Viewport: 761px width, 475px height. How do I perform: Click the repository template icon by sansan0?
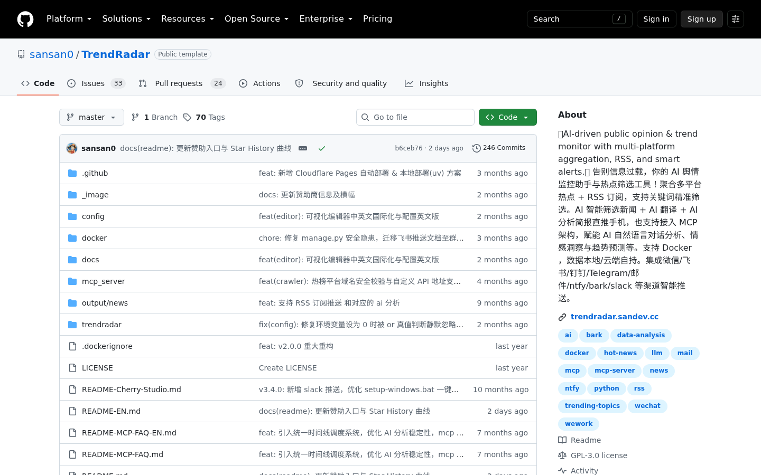(x=21, y=54)
